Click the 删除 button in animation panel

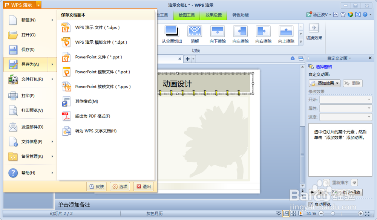coord(352,83)
